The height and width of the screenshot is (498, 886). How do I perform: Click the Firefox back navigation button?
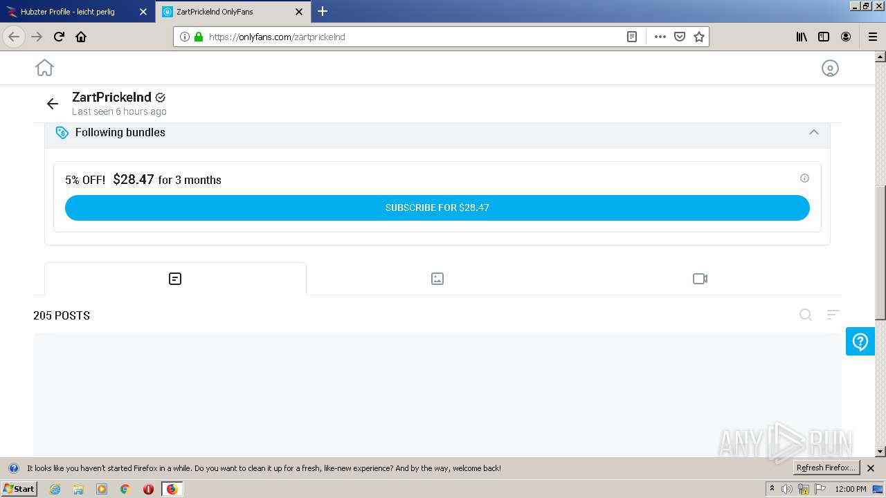coord(14,37)
